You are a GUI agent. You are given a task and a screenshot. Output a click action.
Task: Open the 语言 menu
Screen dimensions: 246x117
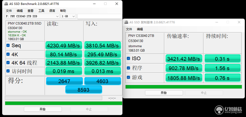point(52,11)
